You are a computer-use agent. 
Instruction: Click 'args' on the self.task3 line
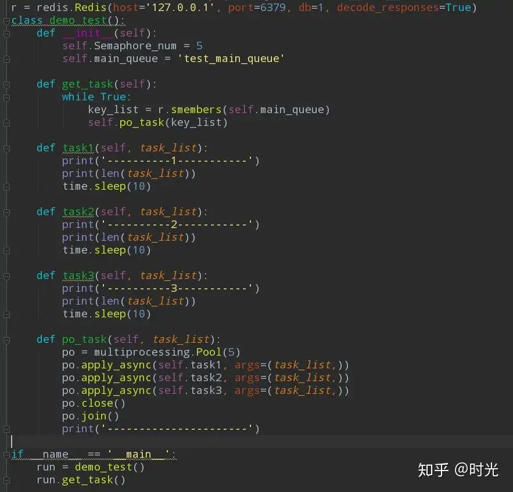click(x=247, y=390)
